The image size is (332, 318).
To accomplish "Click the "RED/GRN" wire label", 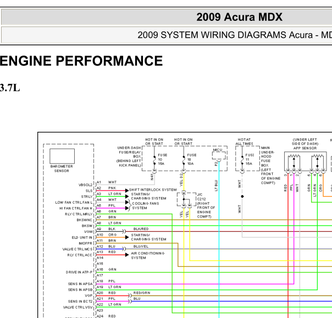I will pyautogui.click(x=142, y=293).
